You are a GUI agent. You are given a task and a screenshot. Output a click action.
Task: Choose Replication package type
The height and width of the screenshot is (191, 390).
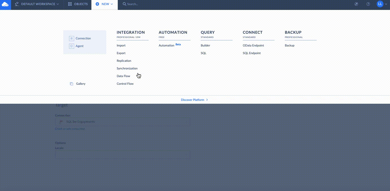[124, 61]
